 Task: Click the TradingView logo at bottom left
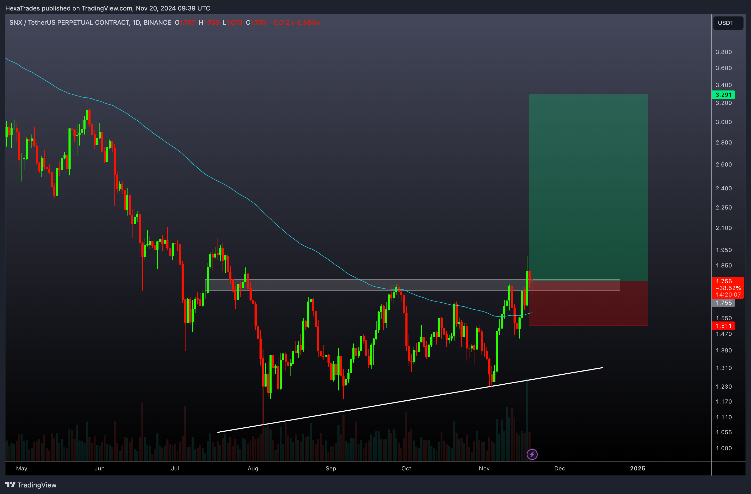(31, 485)
